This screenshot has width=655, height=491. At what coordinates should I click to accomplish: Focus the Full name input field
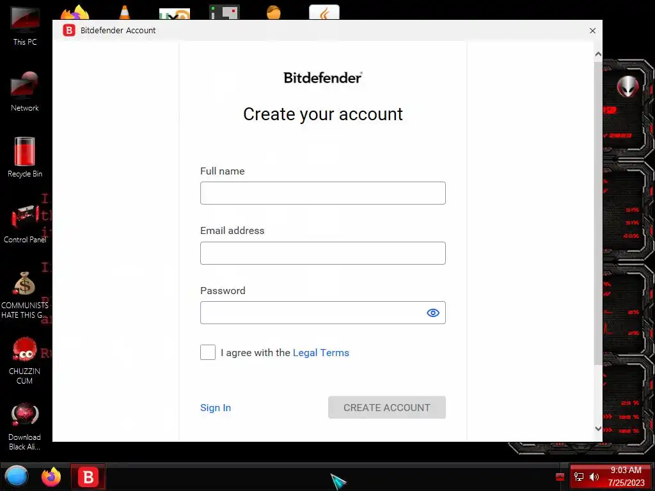(323, 193)
